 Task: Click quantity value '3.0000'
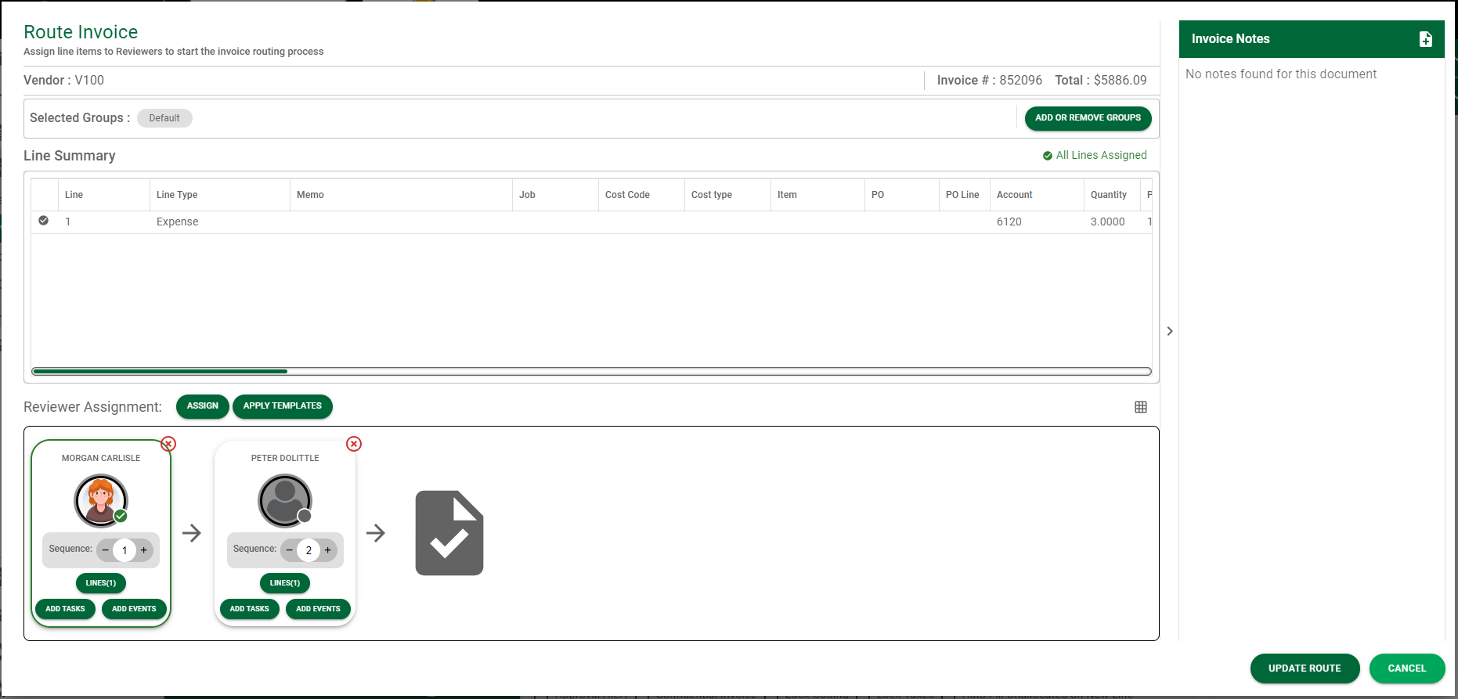(x=1108, y=222)
